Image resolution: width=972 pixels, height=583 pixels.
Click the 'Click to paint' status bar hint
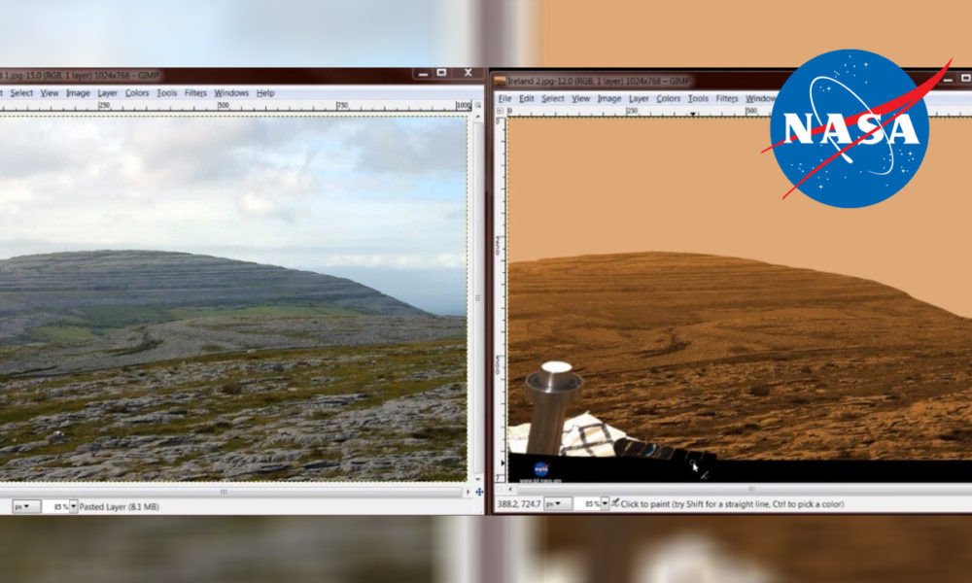(732, 504)
